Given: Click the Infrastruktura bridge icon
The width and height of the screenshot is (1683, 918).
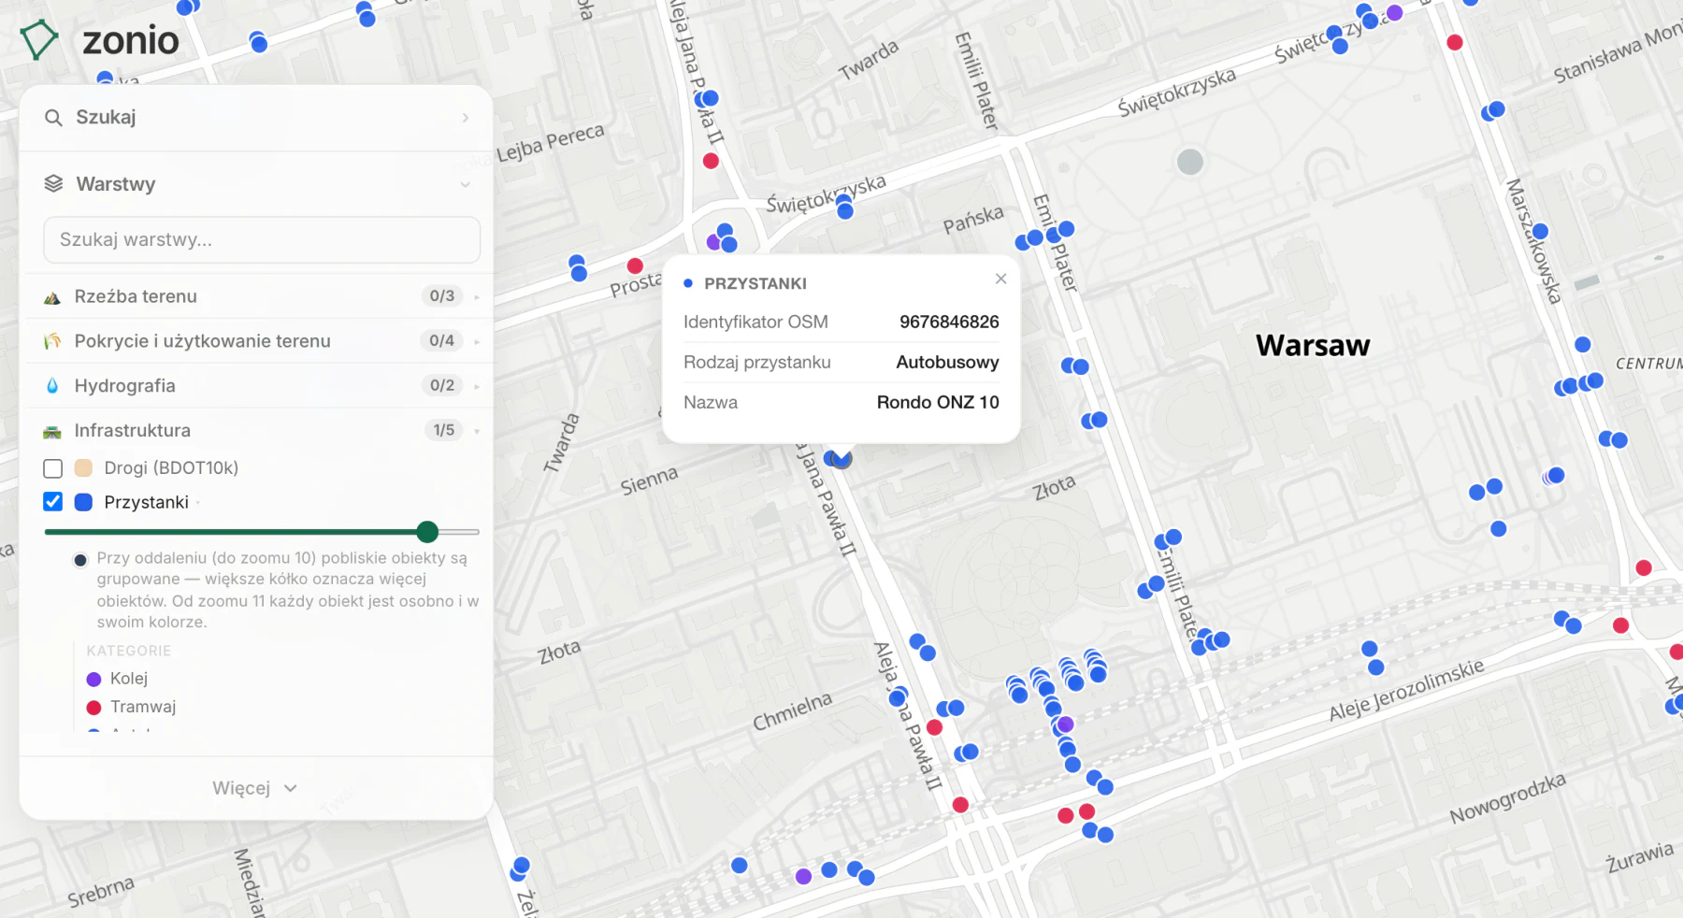Looking at the screenshot, I should (x=52, y=431).
